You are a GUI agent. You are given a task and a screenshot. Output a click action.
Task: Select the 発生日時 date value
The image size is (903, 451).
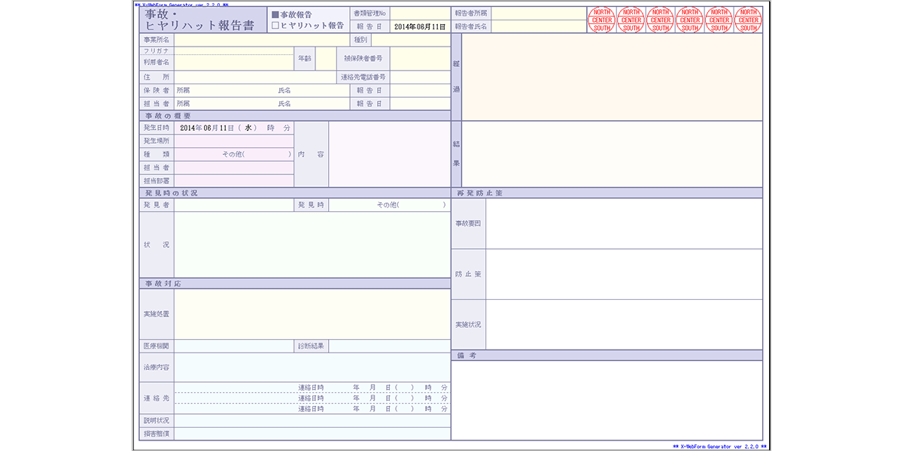click(x=208, y=129)
